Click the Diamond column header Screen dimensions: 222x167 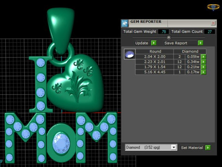click(190, 51)
